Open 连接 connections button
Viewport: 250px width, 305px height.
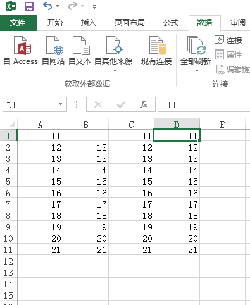(228, 40)
